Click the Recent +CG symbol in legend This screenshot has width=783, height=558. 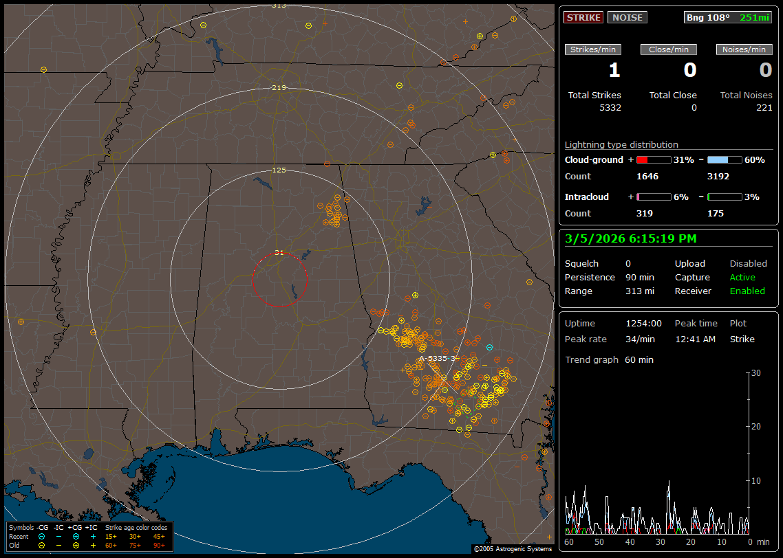[x=76, y=536]
